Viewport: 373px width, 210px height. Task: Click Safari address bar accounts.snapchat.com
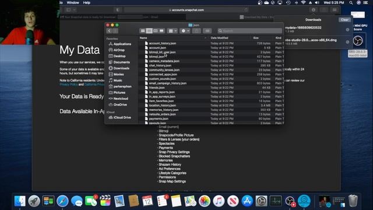[x=186, y=10]
